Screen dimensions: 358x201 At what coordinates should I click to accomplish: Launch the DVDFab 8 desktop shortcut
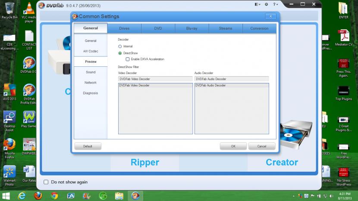[29, 65]
